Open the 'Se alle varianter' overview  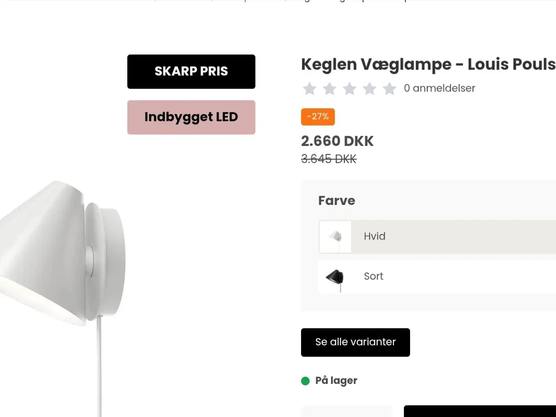tap(355, 342)
